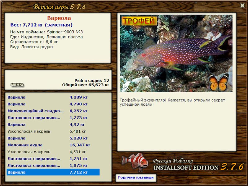This screenshot has width=248, height=186.
Task: Click the red striped fish logo
Action: tap(135, 162)
